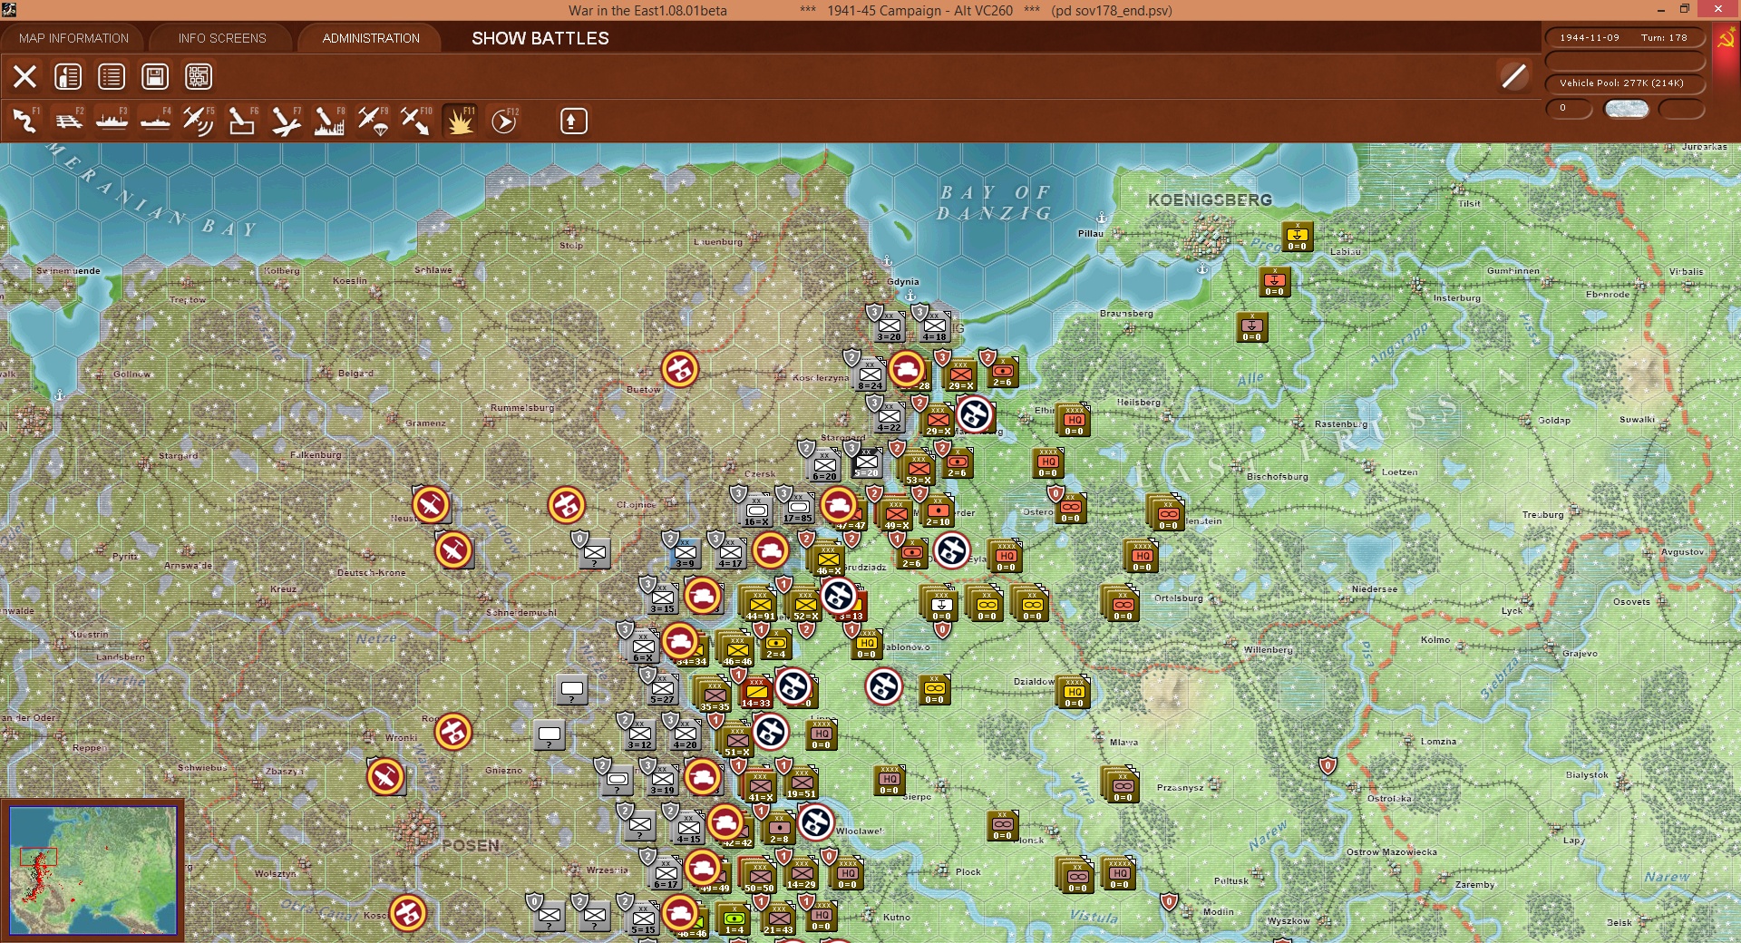Select the German unit counter labeled 3=12
The height and width of the screenshot is (943, 1741).
[x=640, y=735]
